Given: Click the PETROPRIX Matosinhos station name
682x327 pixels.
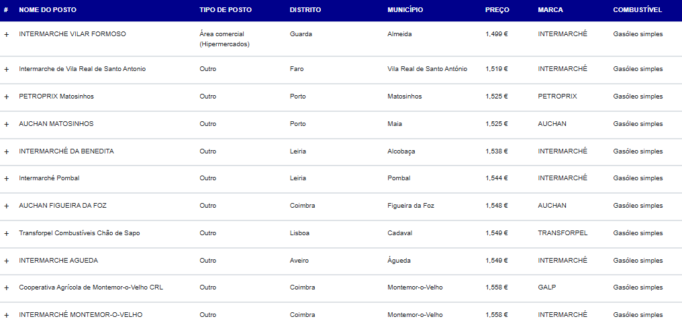Looking at the screenshot, I should (56, 96).
